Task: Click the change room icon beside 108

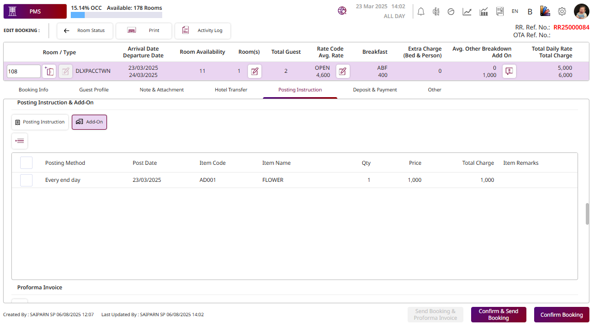Action: (x=49, y=71)
